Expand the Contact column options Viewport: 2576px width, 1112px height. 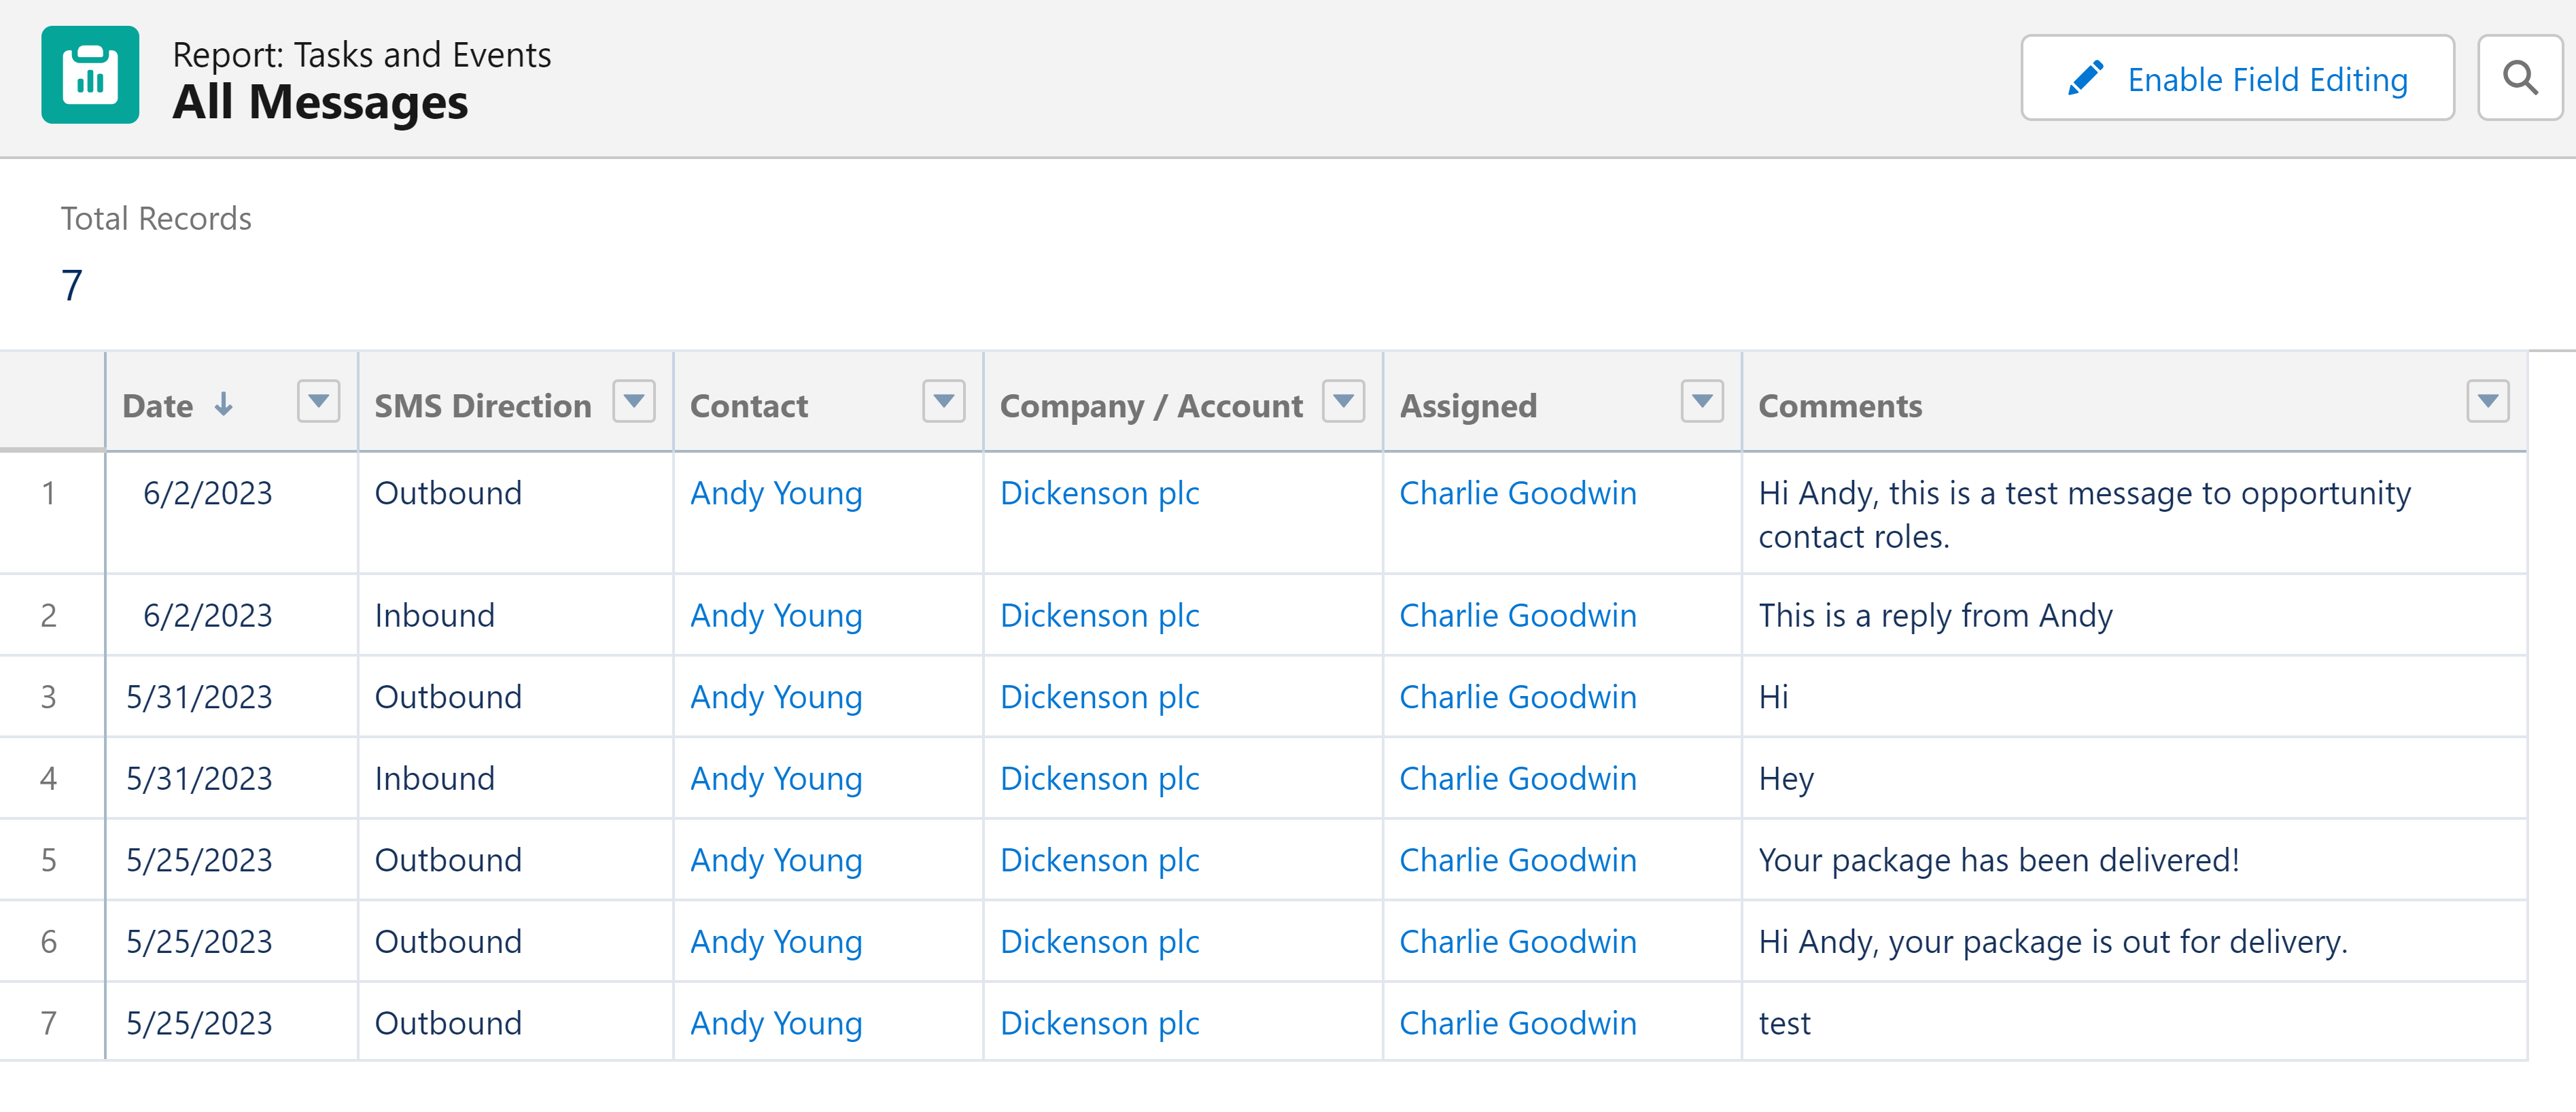pos(944,401)
